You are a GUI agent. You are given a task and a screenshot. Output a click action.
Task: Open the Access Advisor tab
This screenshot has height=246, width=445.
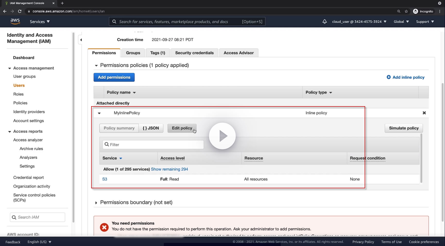click(x=239, y=53)
